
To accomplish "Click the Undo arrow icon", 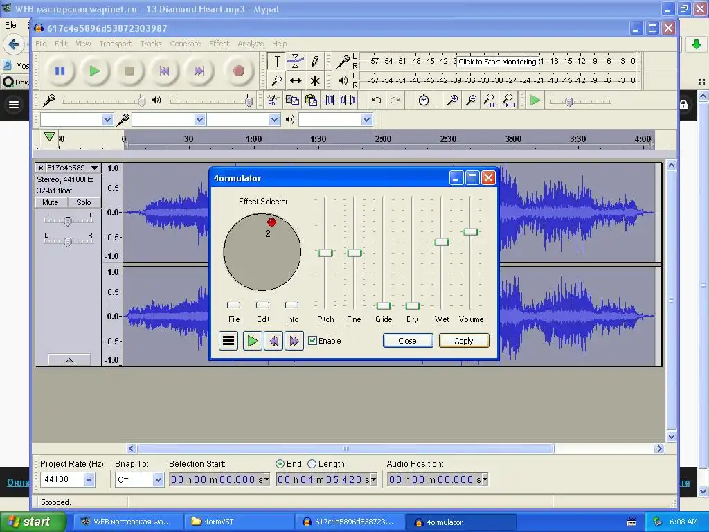I will coord(376,100).
